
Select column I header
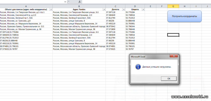pyautogui.click(x=196, y=6)
